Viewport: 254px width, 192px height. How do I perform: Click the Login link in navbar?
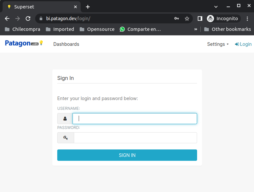click(243, 44)
